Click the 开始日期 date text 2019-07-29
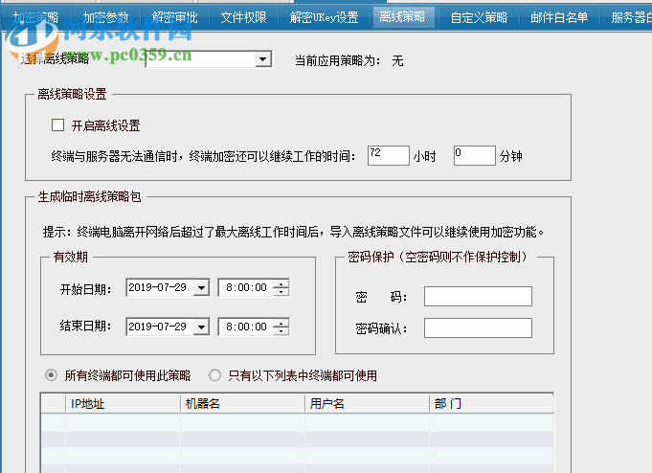 [158, 287]
